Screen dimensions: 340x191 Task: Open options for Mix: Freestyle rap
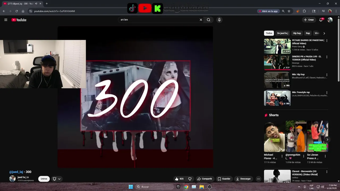tap(327, 93)
